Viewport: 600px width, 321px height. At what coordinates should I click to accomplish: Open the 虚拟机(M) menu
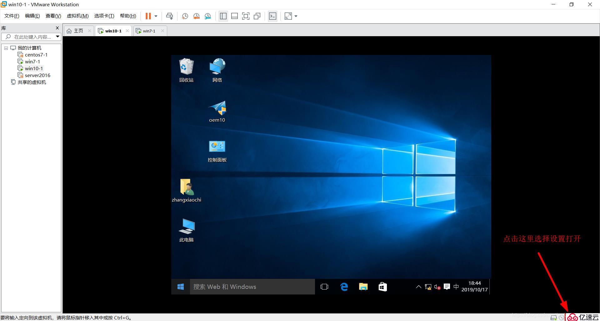coord(78,16)
